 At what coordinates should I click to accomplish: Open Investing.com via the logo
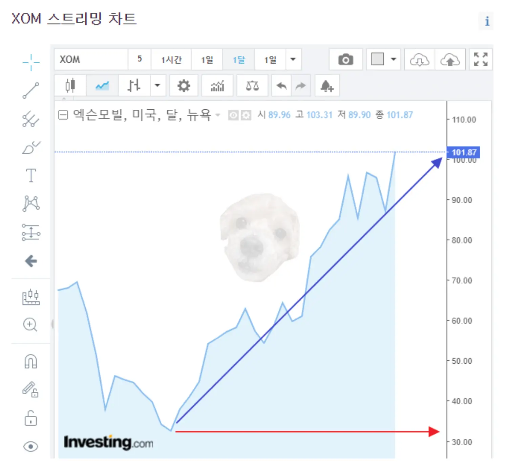click(108, 442)
